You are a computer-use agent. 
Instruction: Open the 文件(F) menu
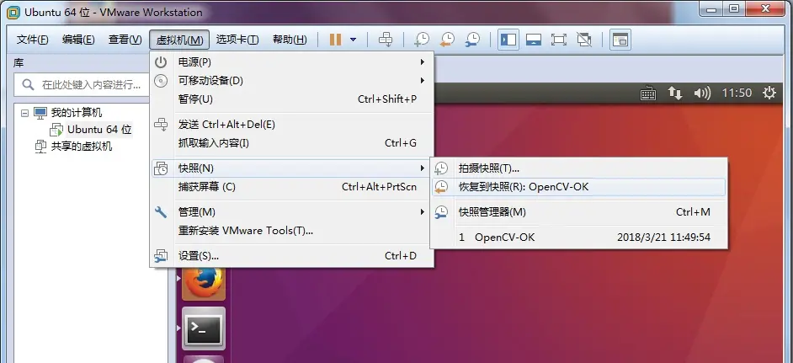coord(32,40)
